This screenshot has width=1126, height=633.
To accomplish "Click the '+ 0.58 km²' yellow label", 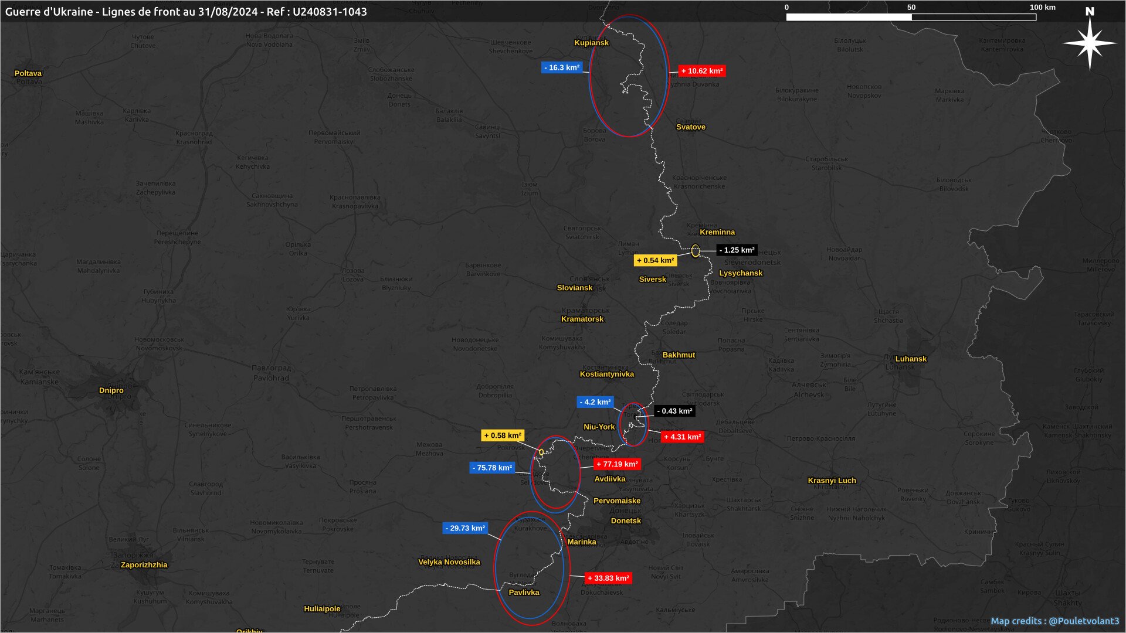I will [503, 435].
